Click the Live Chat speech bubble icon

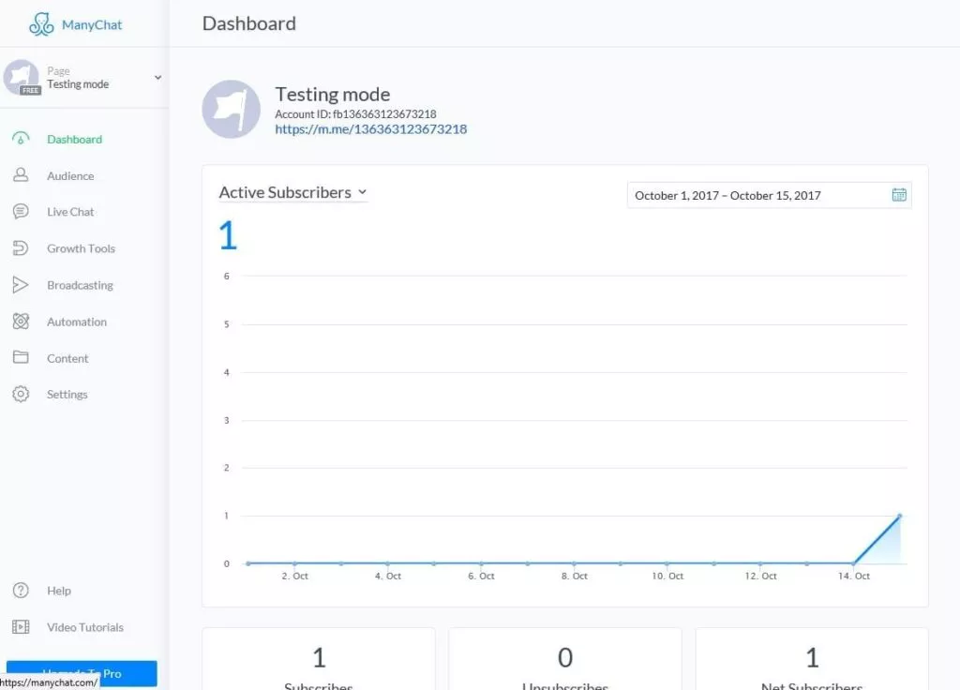(x=21, y=212)
